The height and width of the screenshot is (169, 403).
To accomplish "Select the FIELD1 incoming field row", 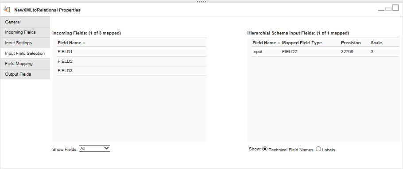I will pyautogui.click(x=132, y=52).
